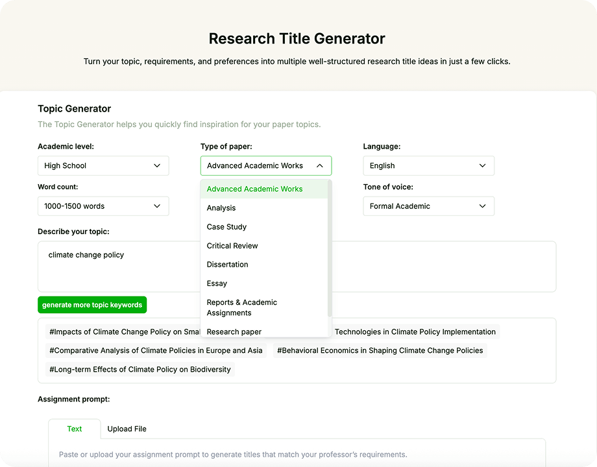Click Long-term Effects on Biodiversity tag

(x=140, y=369)
